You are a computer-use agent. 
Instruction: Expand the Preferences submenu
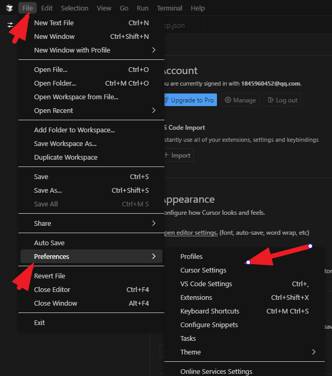coord(91,256)
